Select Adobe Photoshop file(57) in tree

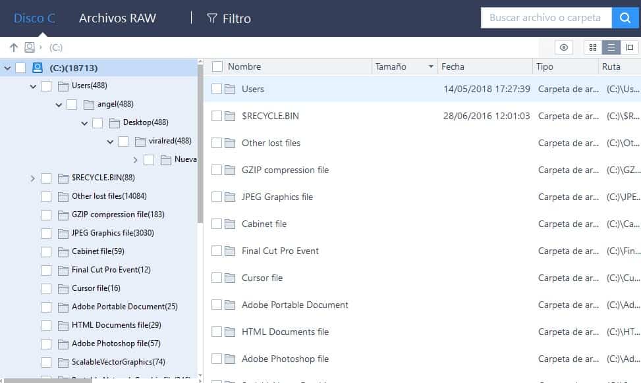pos(116,344)
